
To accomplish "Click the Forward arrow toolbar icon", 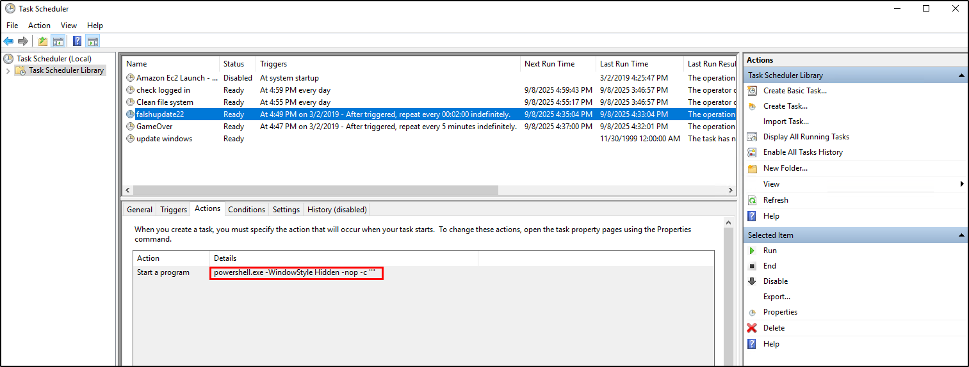I will coord(23,42).
